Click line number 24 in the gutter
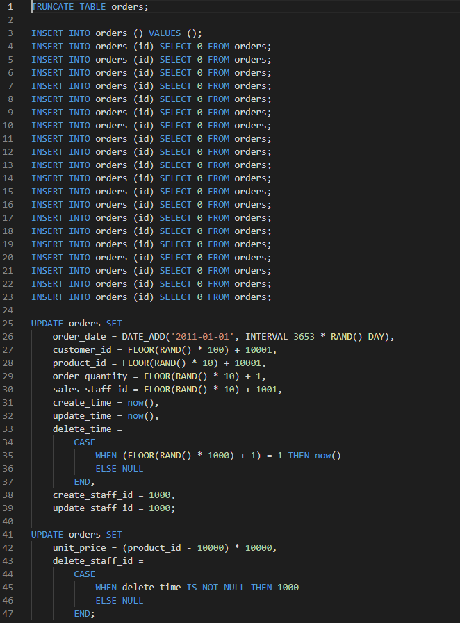The height and width of the screenshot is (623, 460). click(x=8, y=310)
